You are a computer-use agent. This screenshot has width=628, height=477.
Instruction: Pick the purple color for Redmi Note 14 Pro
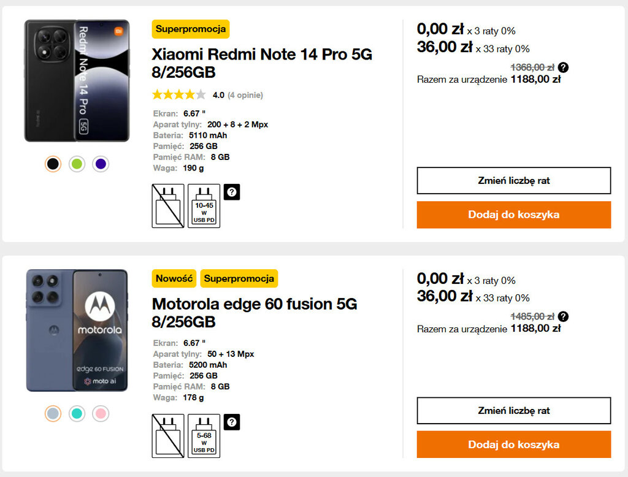click(101, 164)
